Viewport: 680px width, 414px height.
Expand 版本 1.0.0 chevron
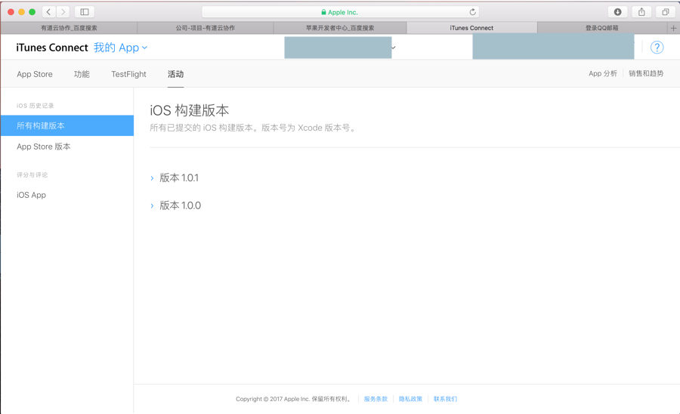152,206
